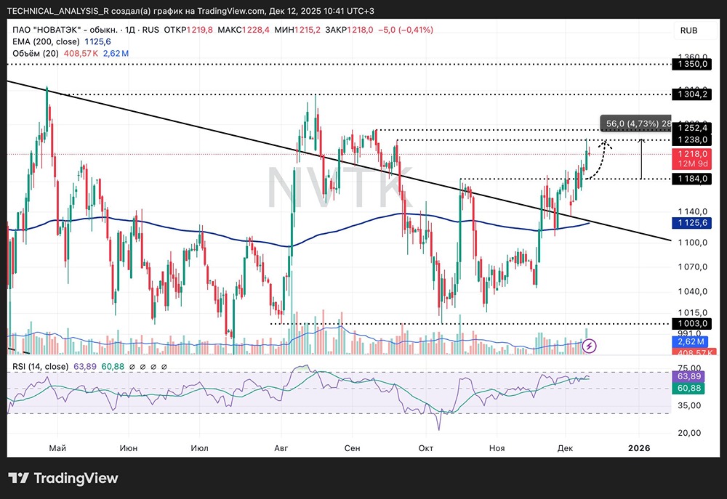The width and height of the screenshot is (727, 499).
Task: Select the vertical price range measurement arrow
Action: point(641,158)
